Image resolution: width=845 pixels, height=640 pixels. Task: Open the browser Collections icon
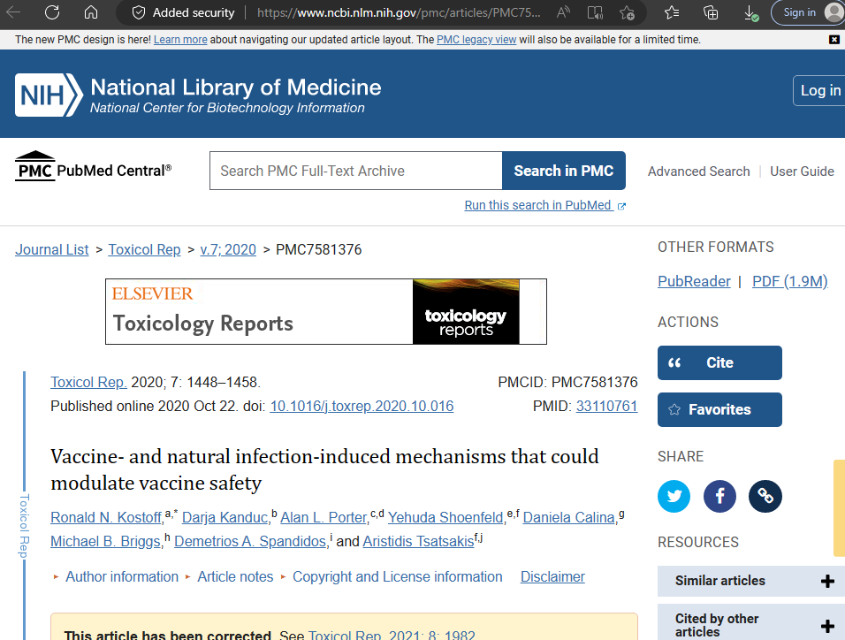[711, 12]
